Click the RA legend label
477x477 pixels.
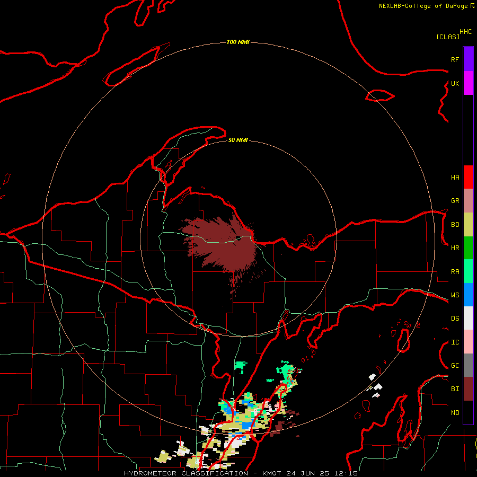pos(455,272)
